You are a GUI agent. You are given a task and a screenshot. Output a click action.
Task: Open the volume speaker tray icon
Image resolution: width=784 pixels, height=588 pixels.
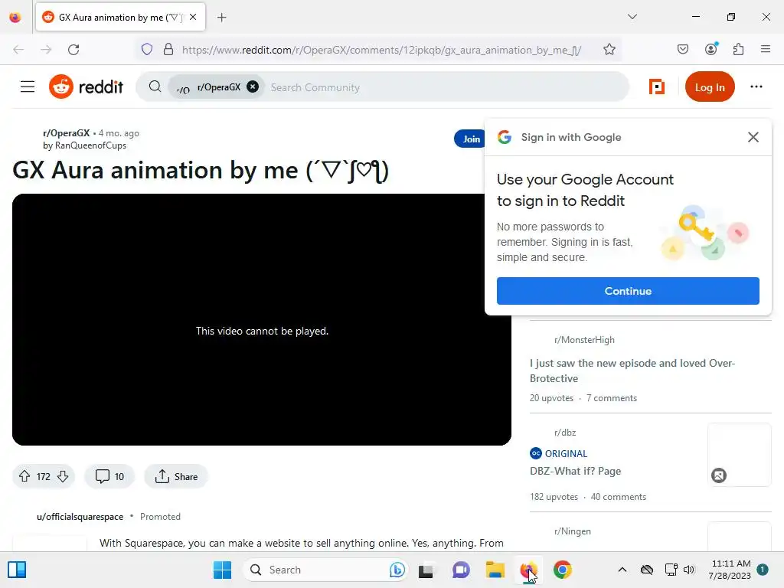coord(689,570)
